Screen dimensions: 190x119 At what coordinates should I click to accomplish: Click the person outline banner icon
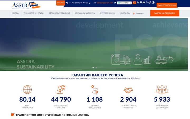[138, 59]
